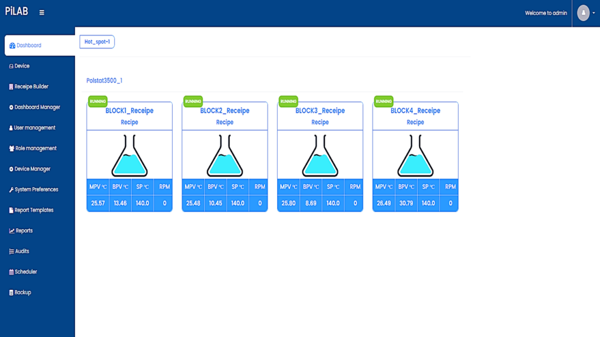
Task: Click the admin user avatar icon
Action: pyautogui.click(x=583, y=13)
